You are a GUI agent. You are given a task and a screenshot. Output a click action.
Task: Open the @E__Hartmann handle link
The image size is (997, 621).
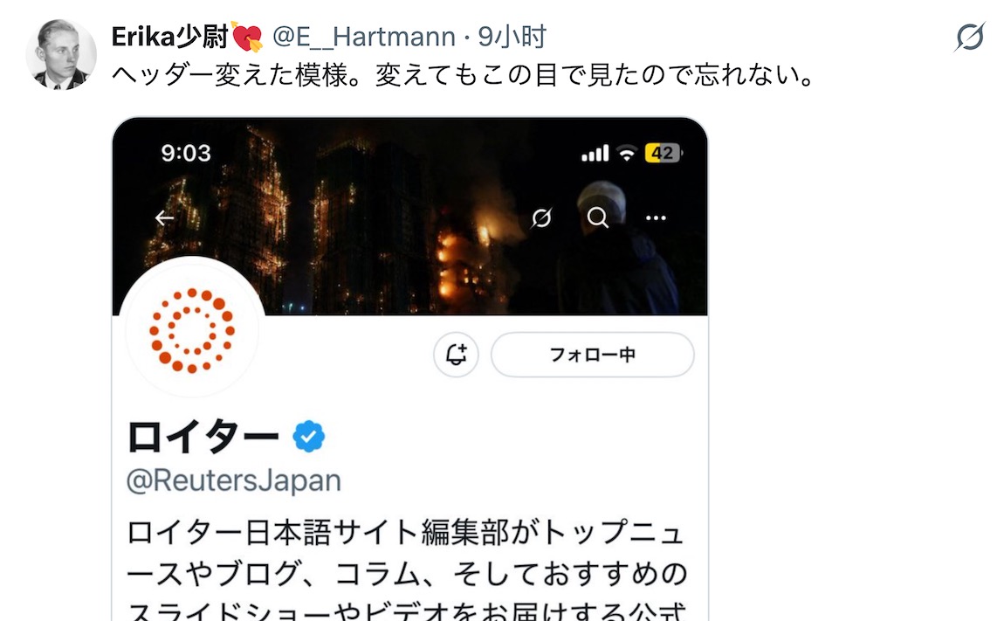tap(364, 37)
